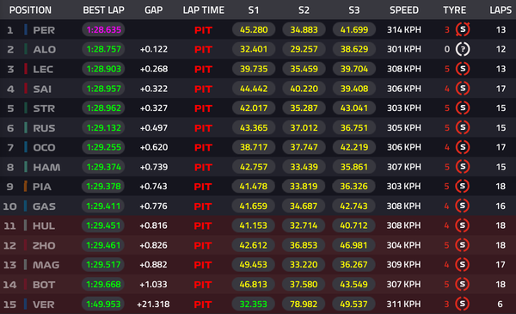Click the tyre icon in the BOT row
Screen dimensions: 516x314
pos(462,284)
